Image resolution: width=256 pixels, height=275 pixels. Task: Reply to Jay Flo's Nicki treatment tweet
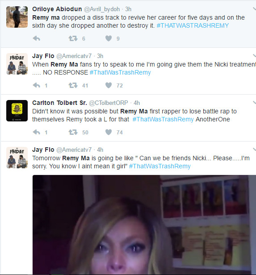[x=37, y=85]
